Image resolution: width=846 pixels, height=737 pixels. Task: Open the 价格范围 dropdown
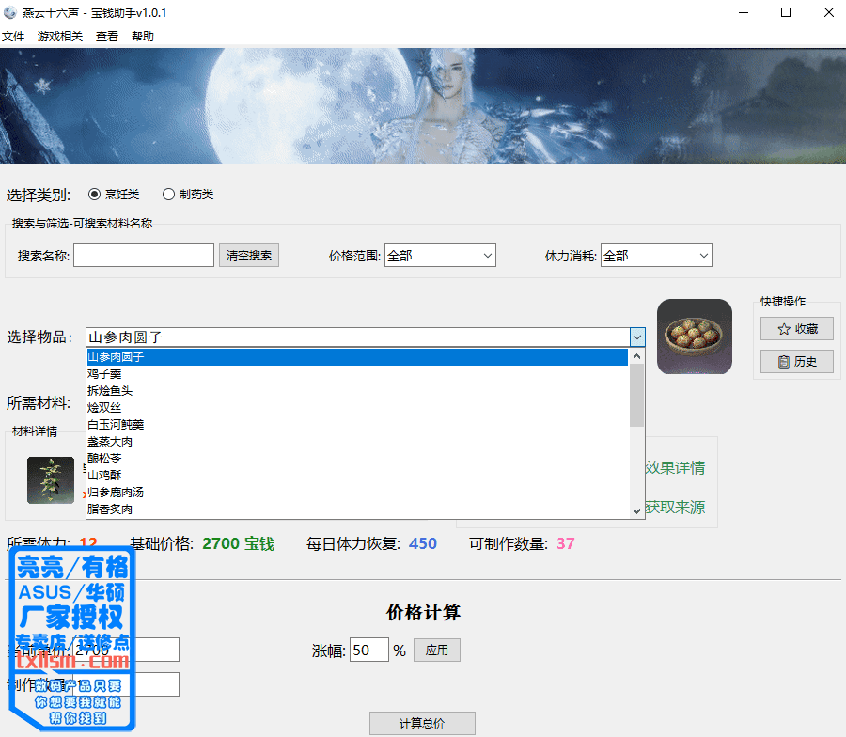[440, 255]
